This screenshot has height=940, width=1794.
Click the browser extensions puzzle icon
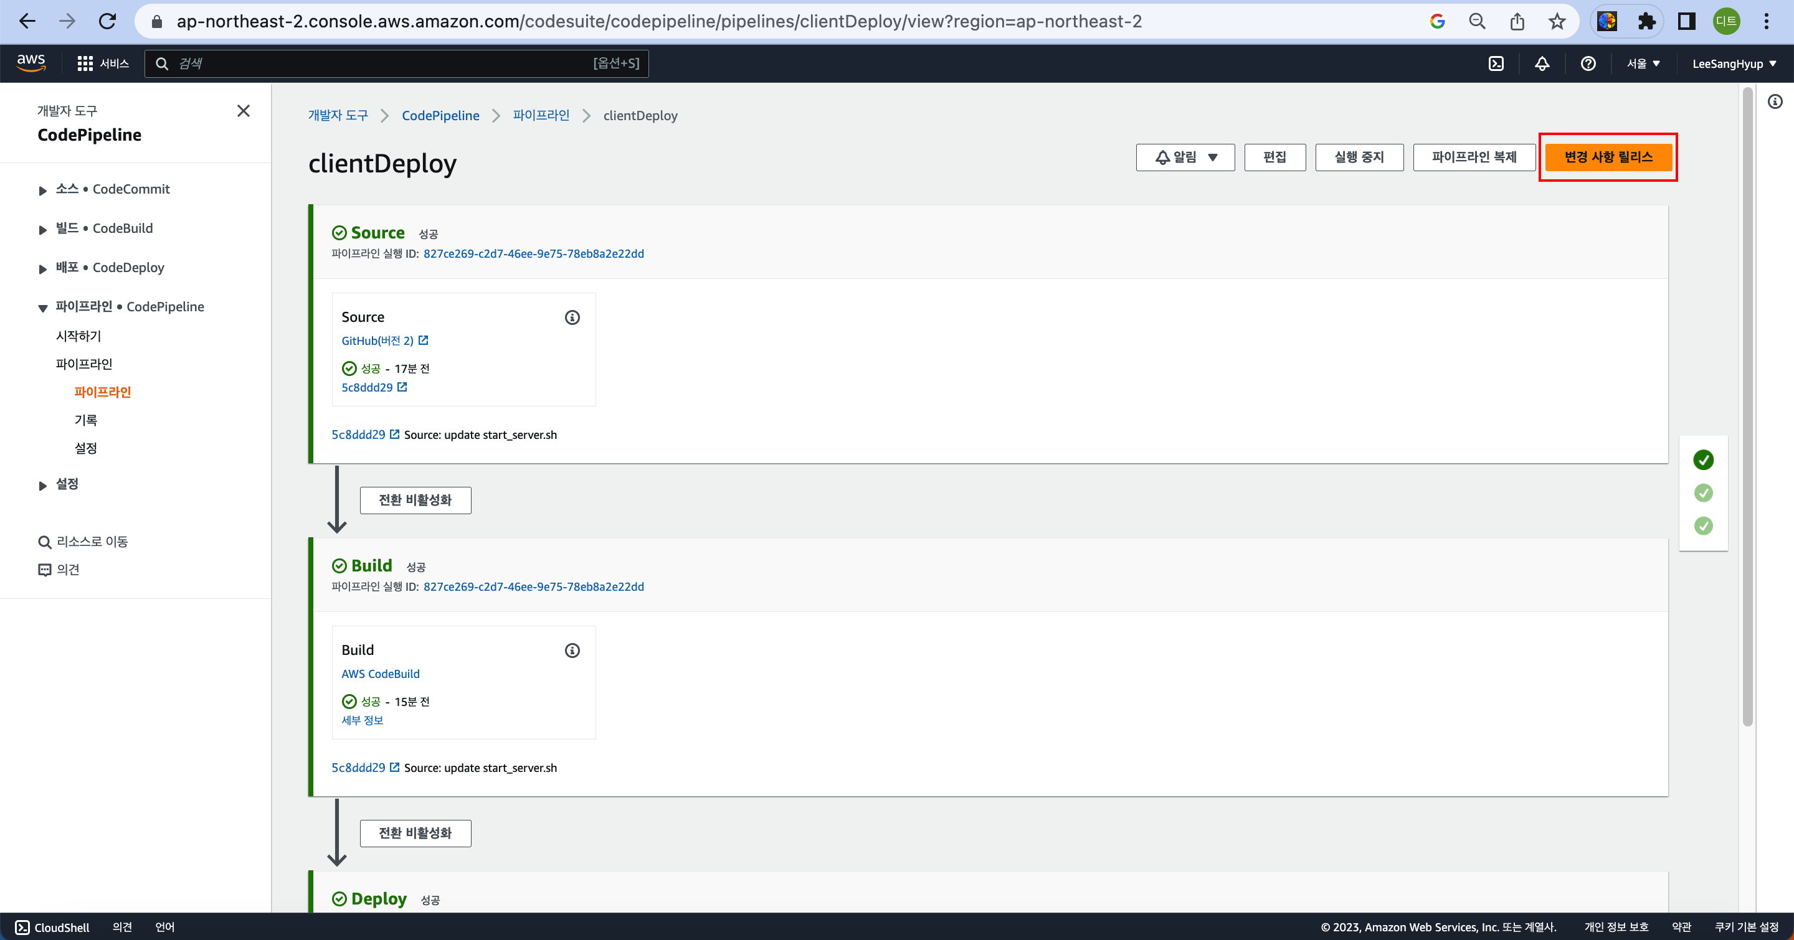tap(1646, 22)
